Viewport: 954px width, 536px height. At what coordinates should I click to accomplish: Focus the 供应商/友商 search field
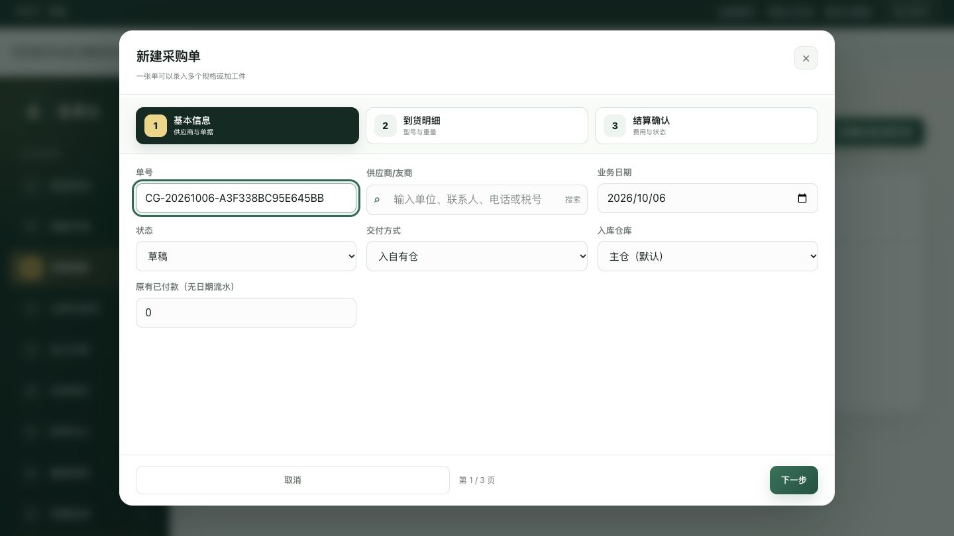click(x=476, y=199)
